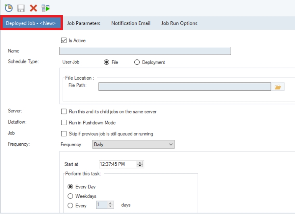
Task: Select the Every Day radio option
Action: click(70, 187)
